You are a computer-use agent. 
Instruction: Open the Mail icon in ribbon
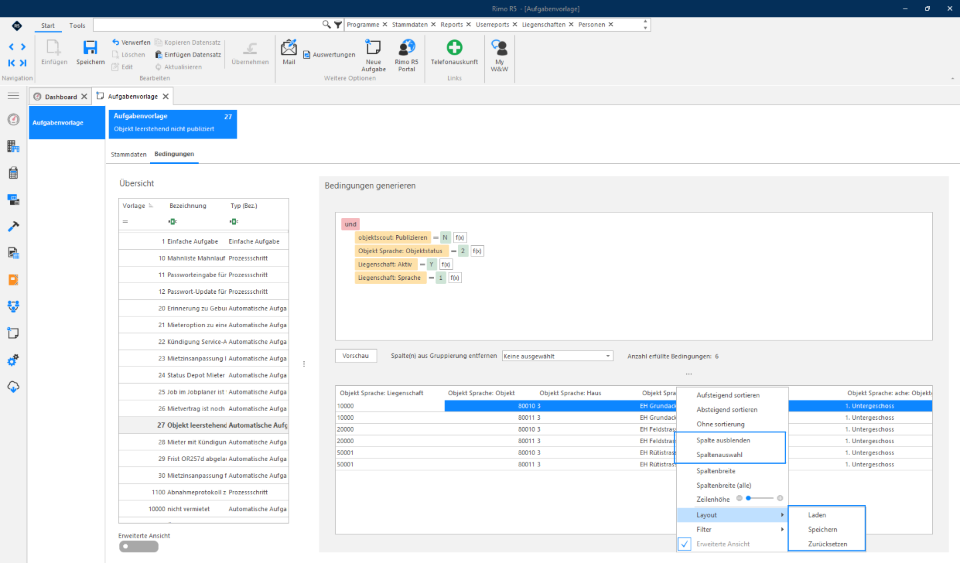click(x=289, y=47)
